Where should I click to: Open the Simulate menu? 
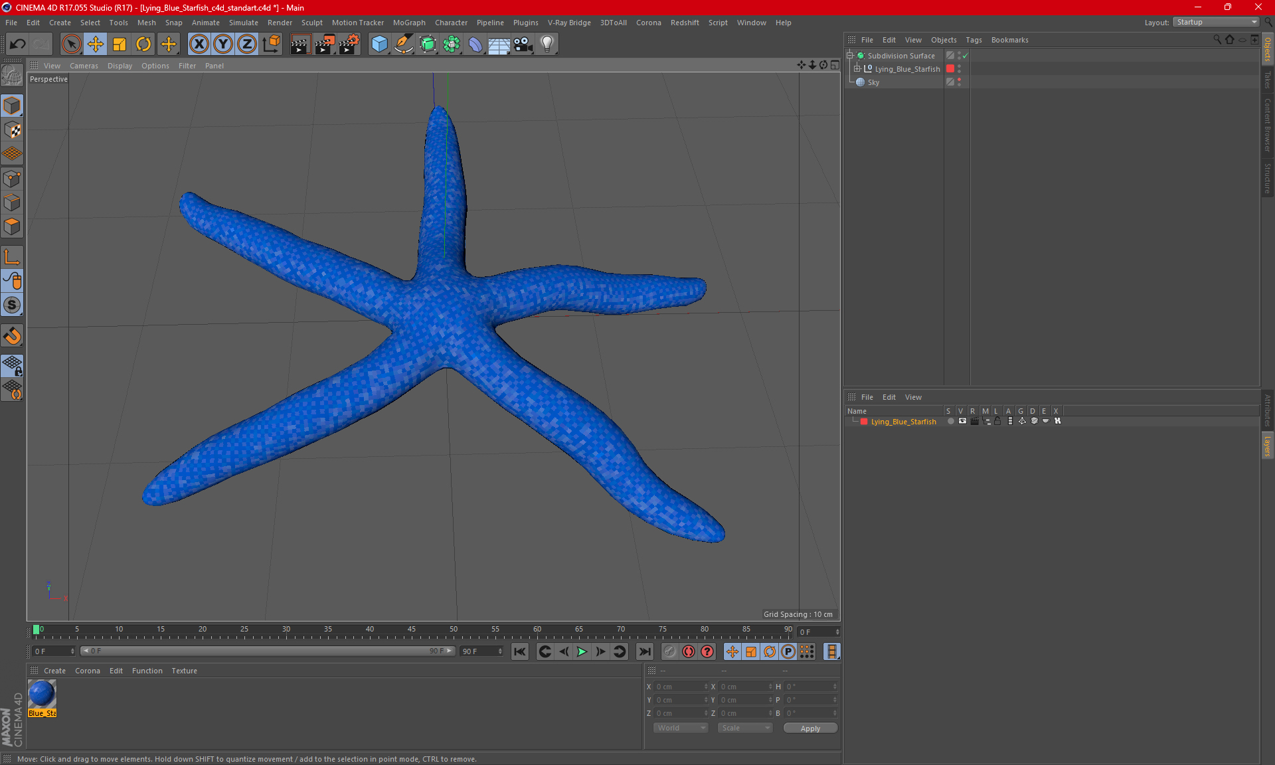(244, 23)
